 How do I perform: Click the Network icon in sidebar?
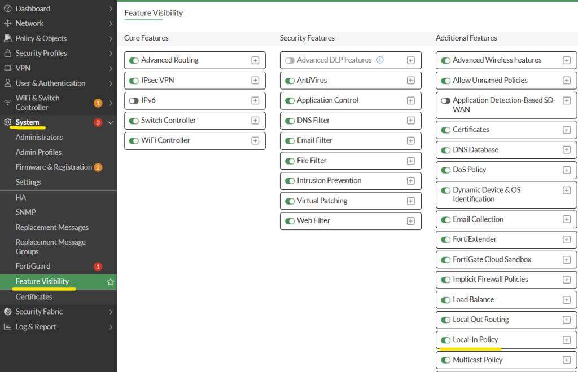click(x=8, y=24)
